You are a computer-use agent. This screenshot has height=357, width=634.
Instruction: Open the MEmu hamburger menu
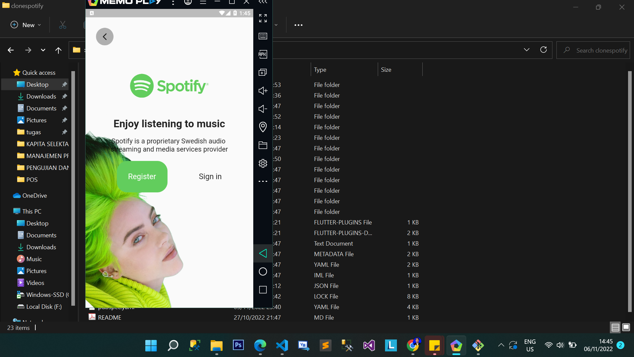click(x=203, y=2)
